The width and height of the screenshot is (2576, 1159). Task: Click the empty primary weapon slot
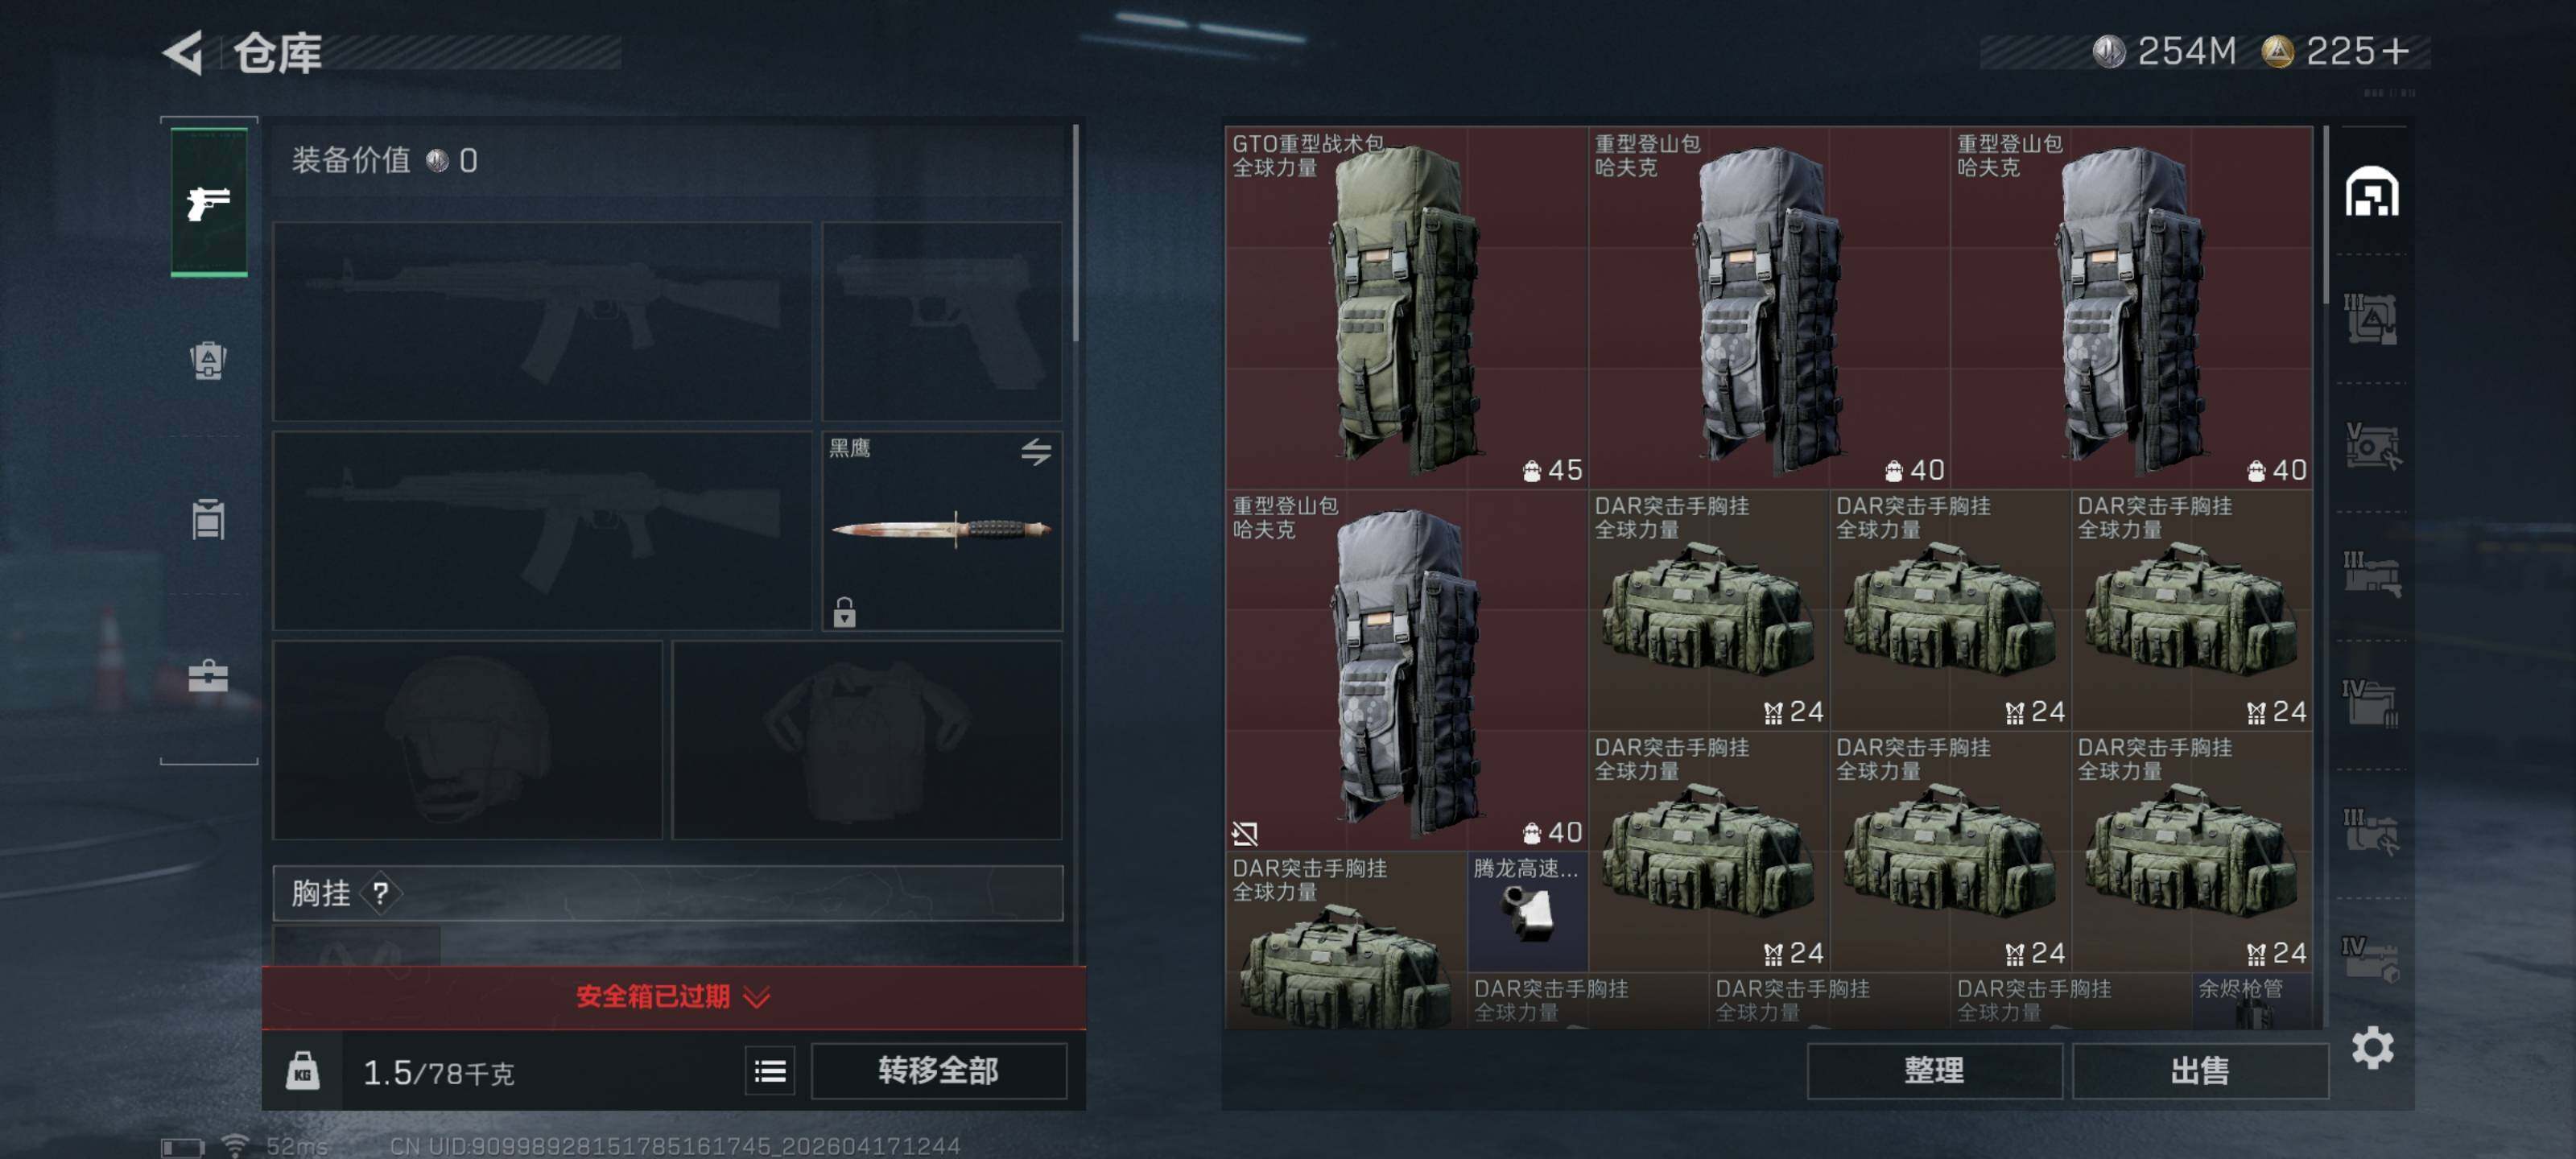pos(542,321)
